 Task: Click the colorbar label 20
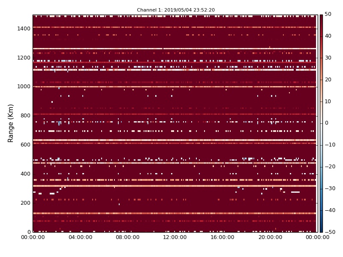[328, 80]
